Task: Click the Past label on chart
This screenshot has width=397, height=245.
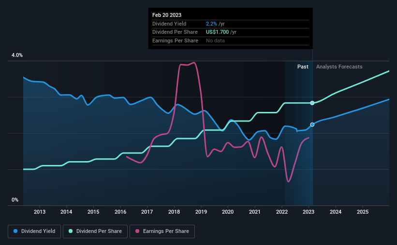Action: 303,67
